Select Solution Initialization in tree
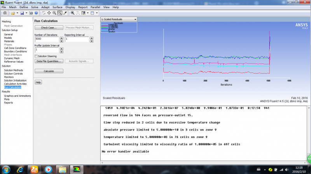311x174 pixels. coord(15,81)
